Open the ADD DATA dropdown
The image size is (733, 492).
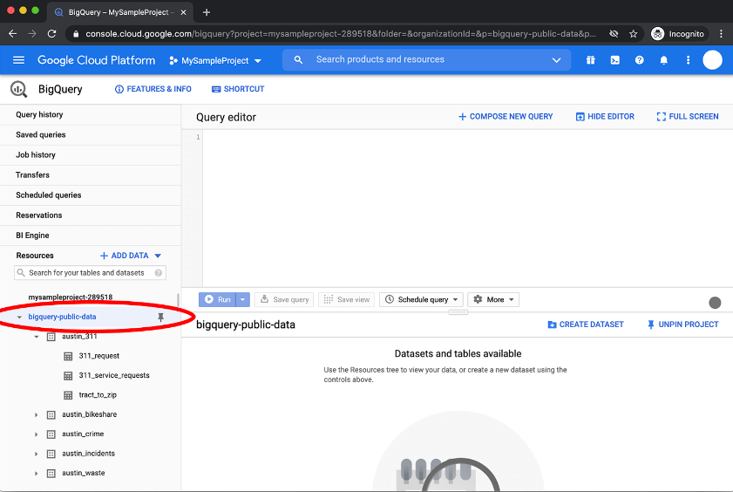coord(131,256)
